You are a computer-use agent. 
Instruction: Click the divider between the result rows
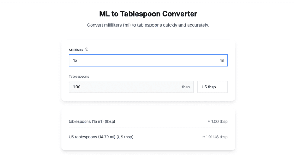click(148, 127)
